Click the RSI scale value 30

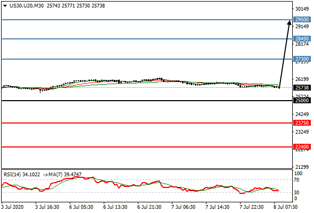click(x=296, y=193)
